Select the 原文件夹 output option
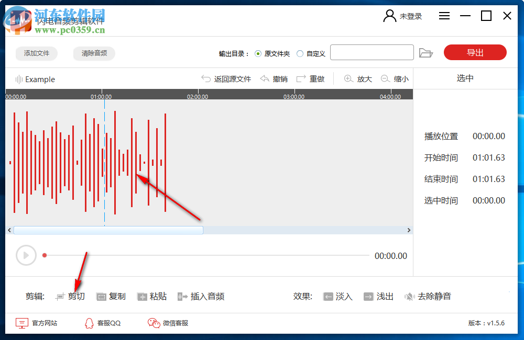This screenshot has height=340, width=524. 258,53
